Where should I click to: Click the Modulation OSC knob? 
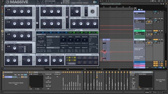tap(15, 48)
